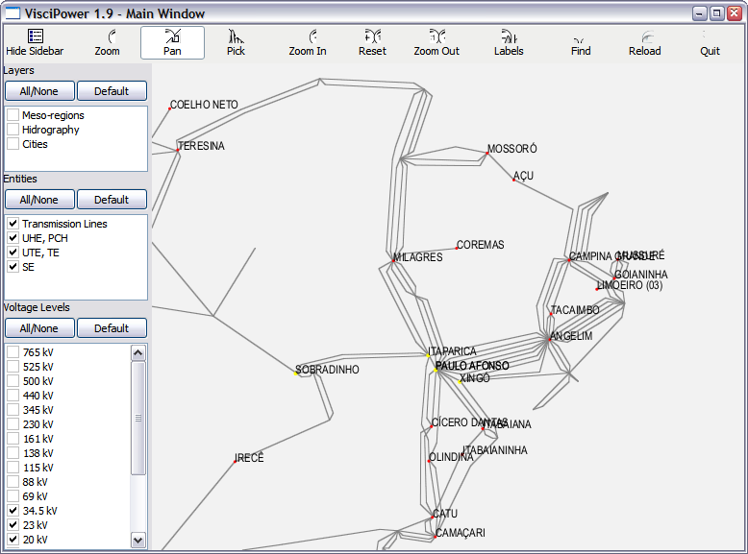Uncheck the UTE, TE entity
The height and width of the screenshot is (554, 748).
(x=13, y=252)
